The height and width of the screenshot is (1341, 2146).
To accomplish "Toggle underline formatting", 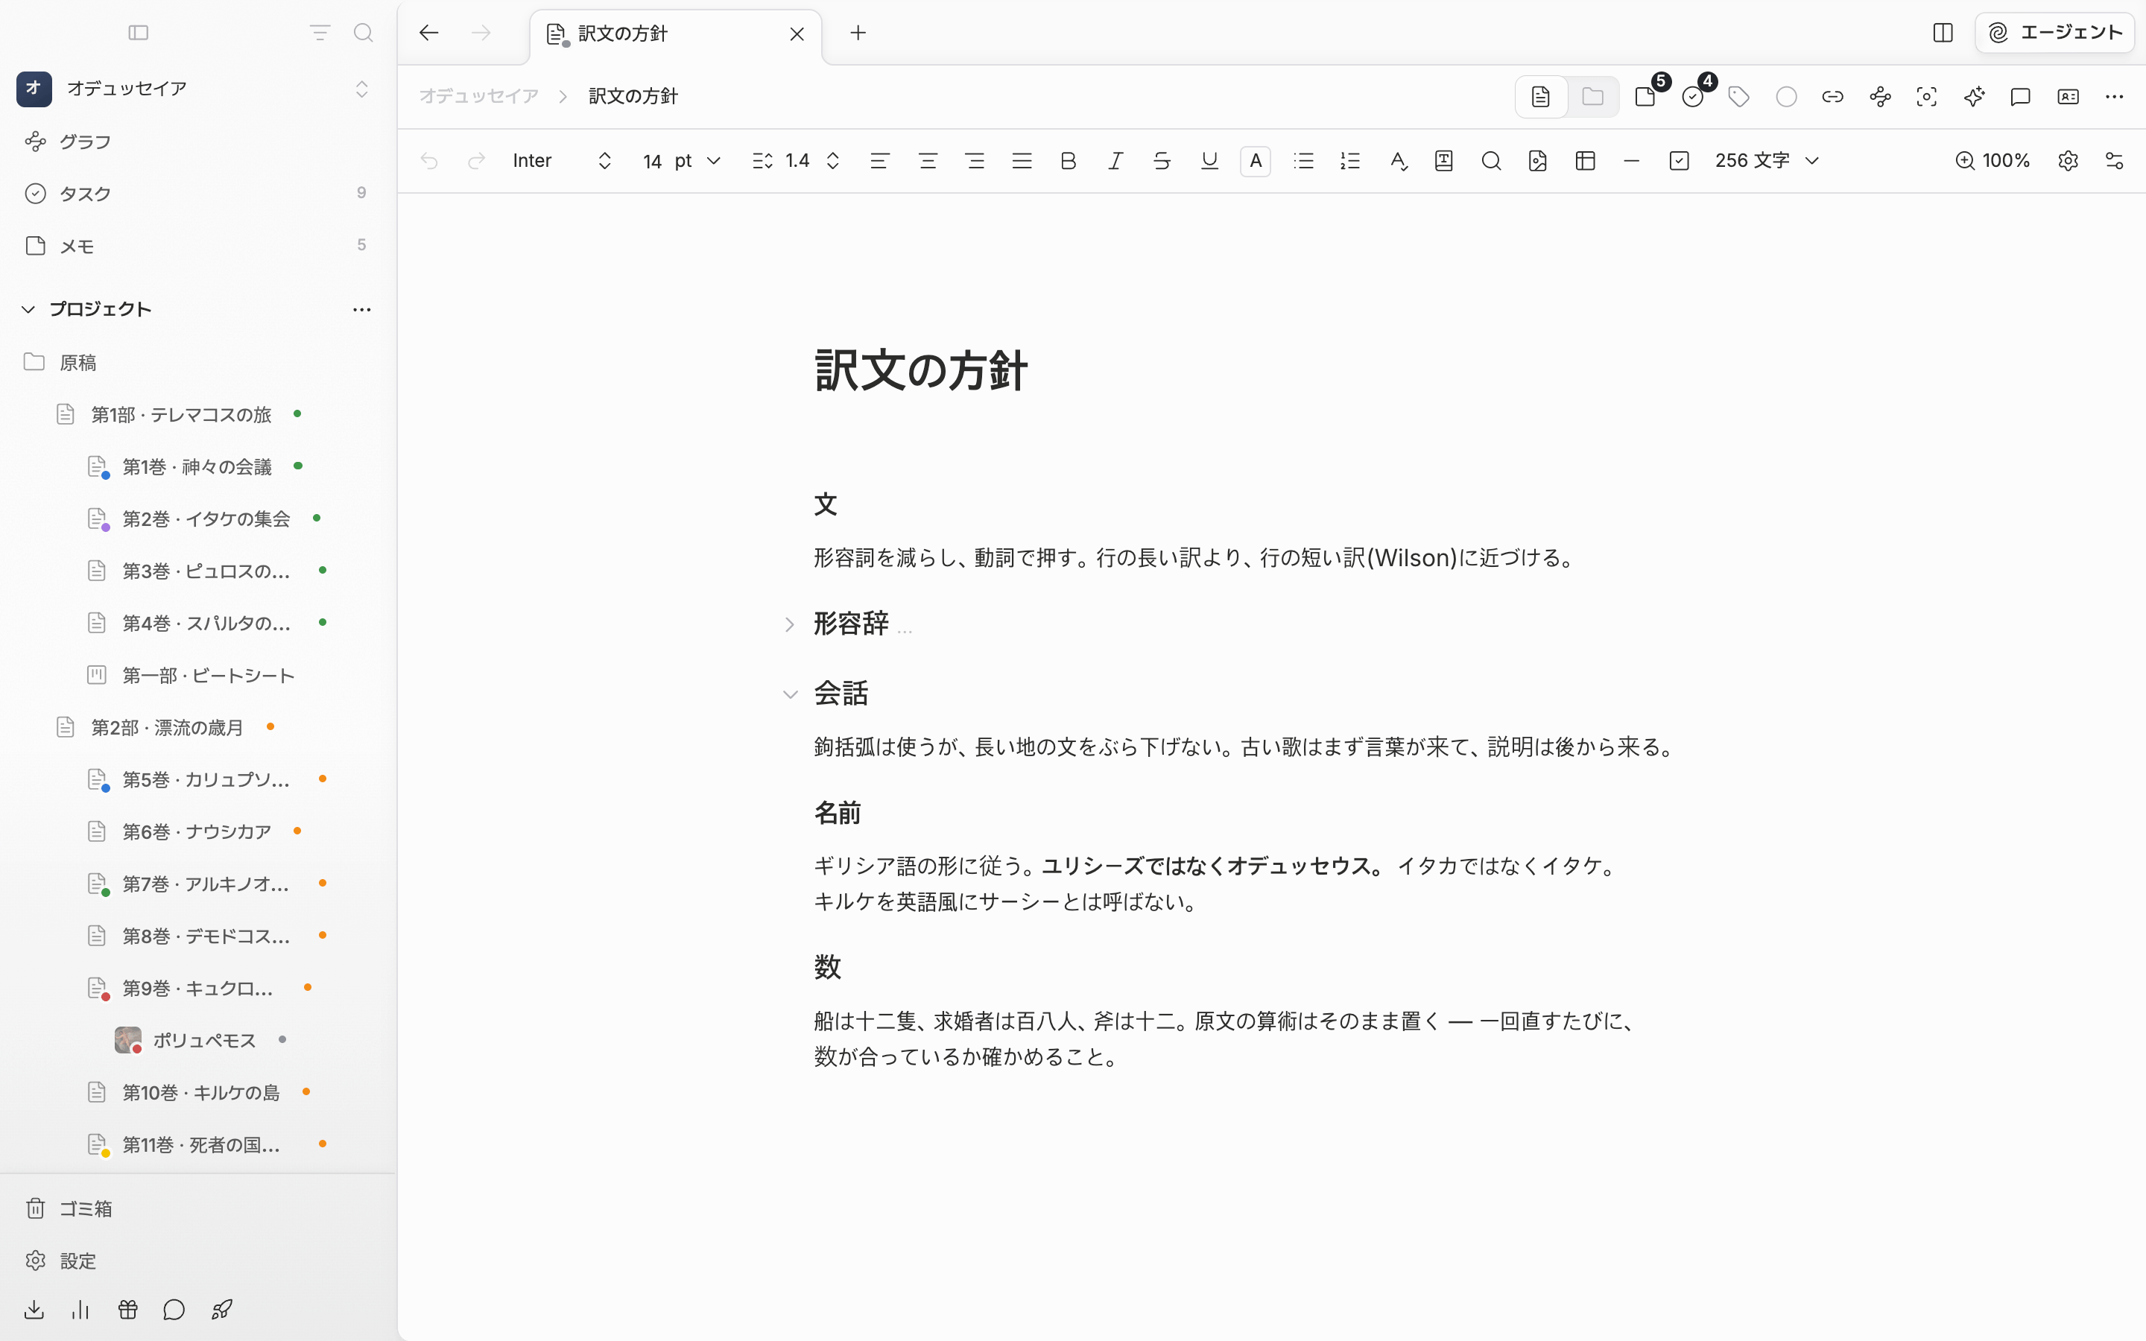I will [x=1209, y=160].
